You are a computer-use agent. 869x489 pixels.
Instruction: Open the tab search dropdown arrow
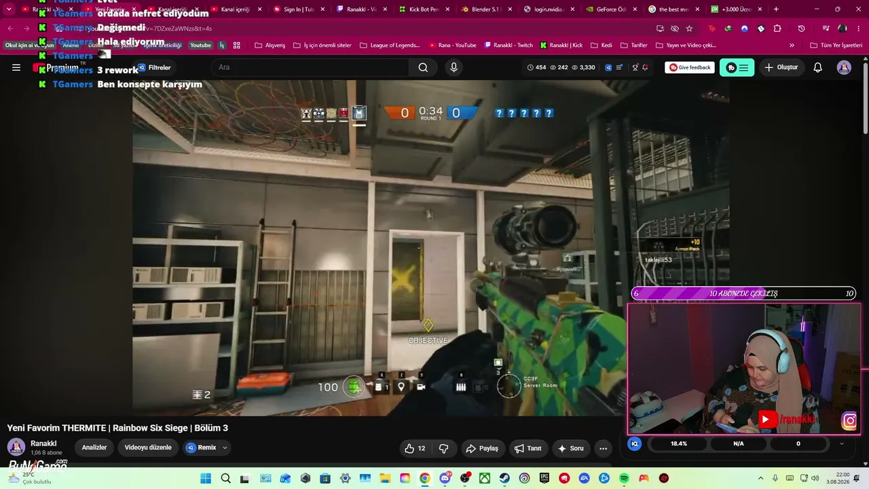[x=9, y=10]
